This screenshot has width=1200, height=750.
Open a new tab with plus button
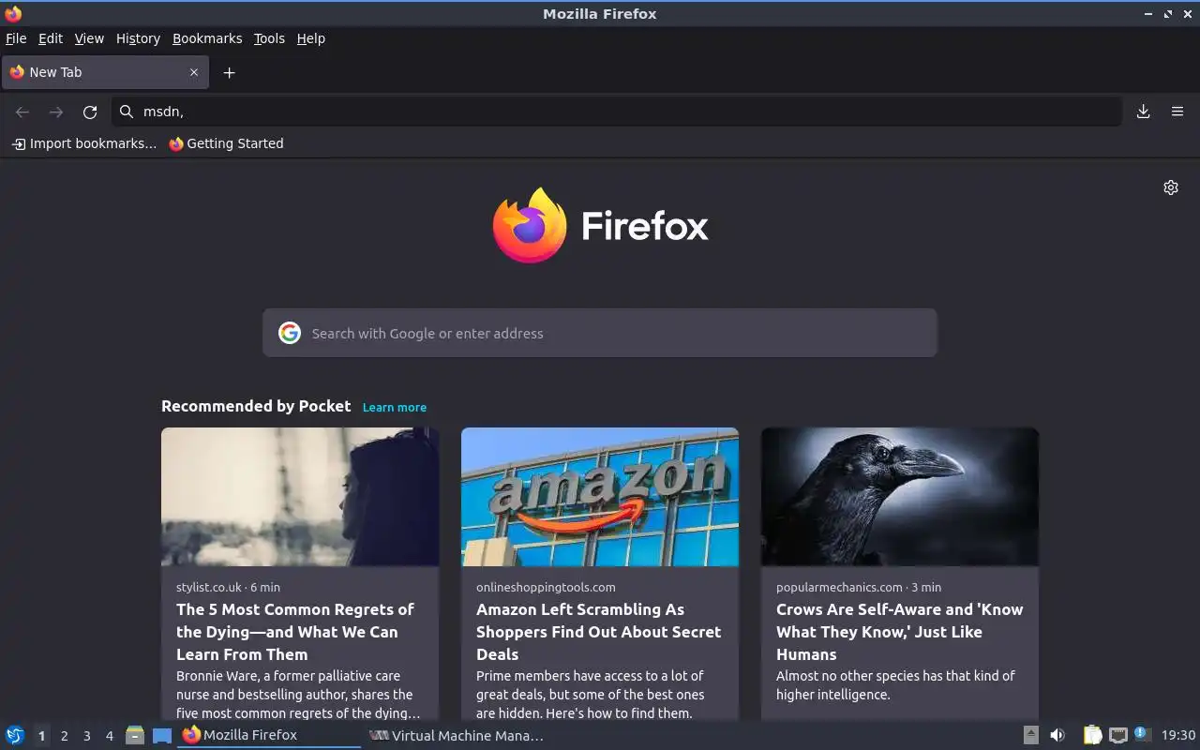click(229, 72)
